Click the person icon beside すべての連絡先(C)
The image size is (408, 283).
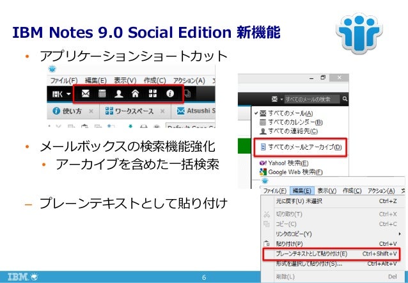[263, 131]
